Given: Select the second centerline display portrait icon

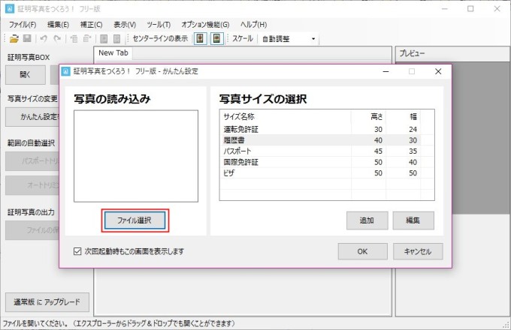Looking at the screenshot, I should click(x=216, y=38).
